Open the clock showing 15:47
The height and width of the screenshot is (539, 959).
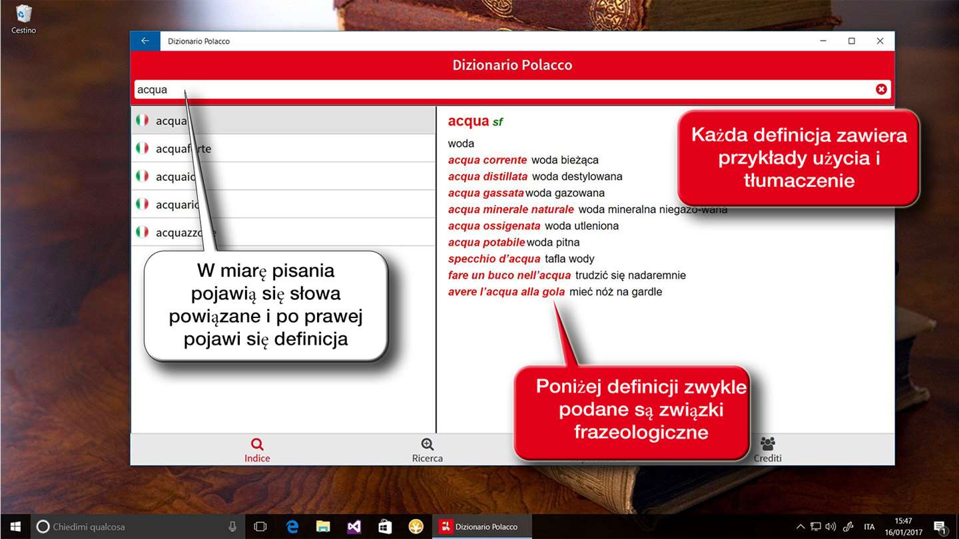tap(903, 526)
